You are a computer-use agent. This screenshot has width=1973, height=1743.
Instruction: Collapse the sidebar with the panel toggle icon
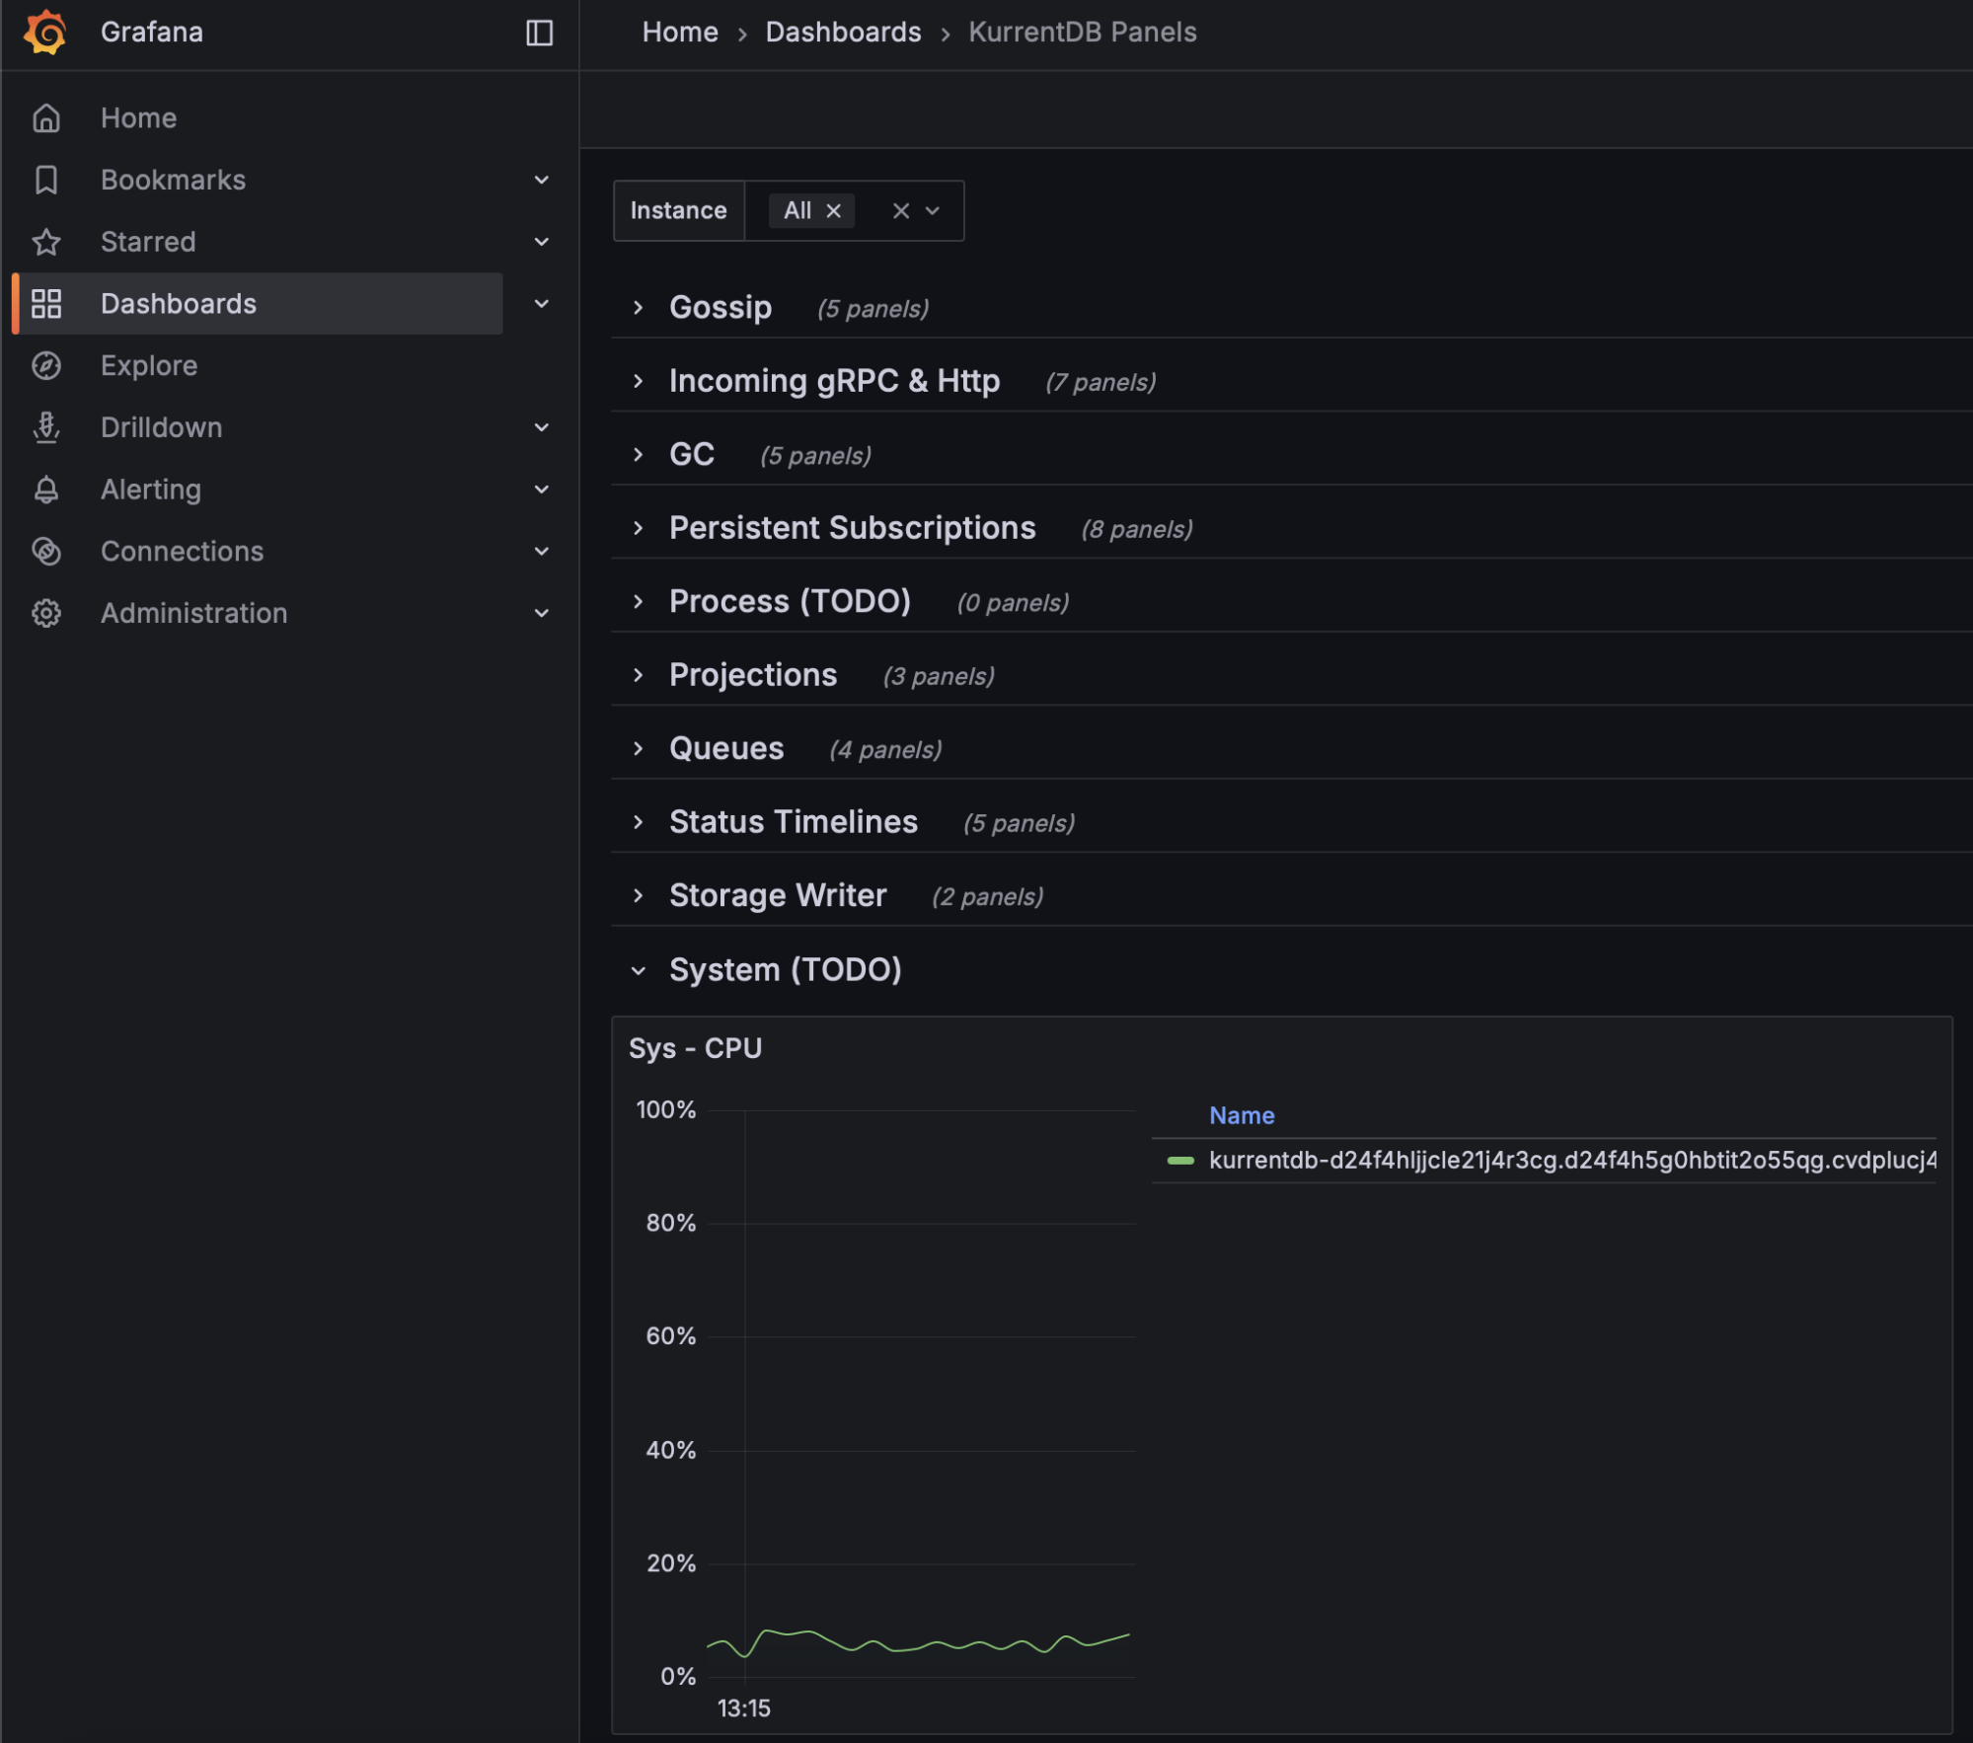(x=539, y=33)
